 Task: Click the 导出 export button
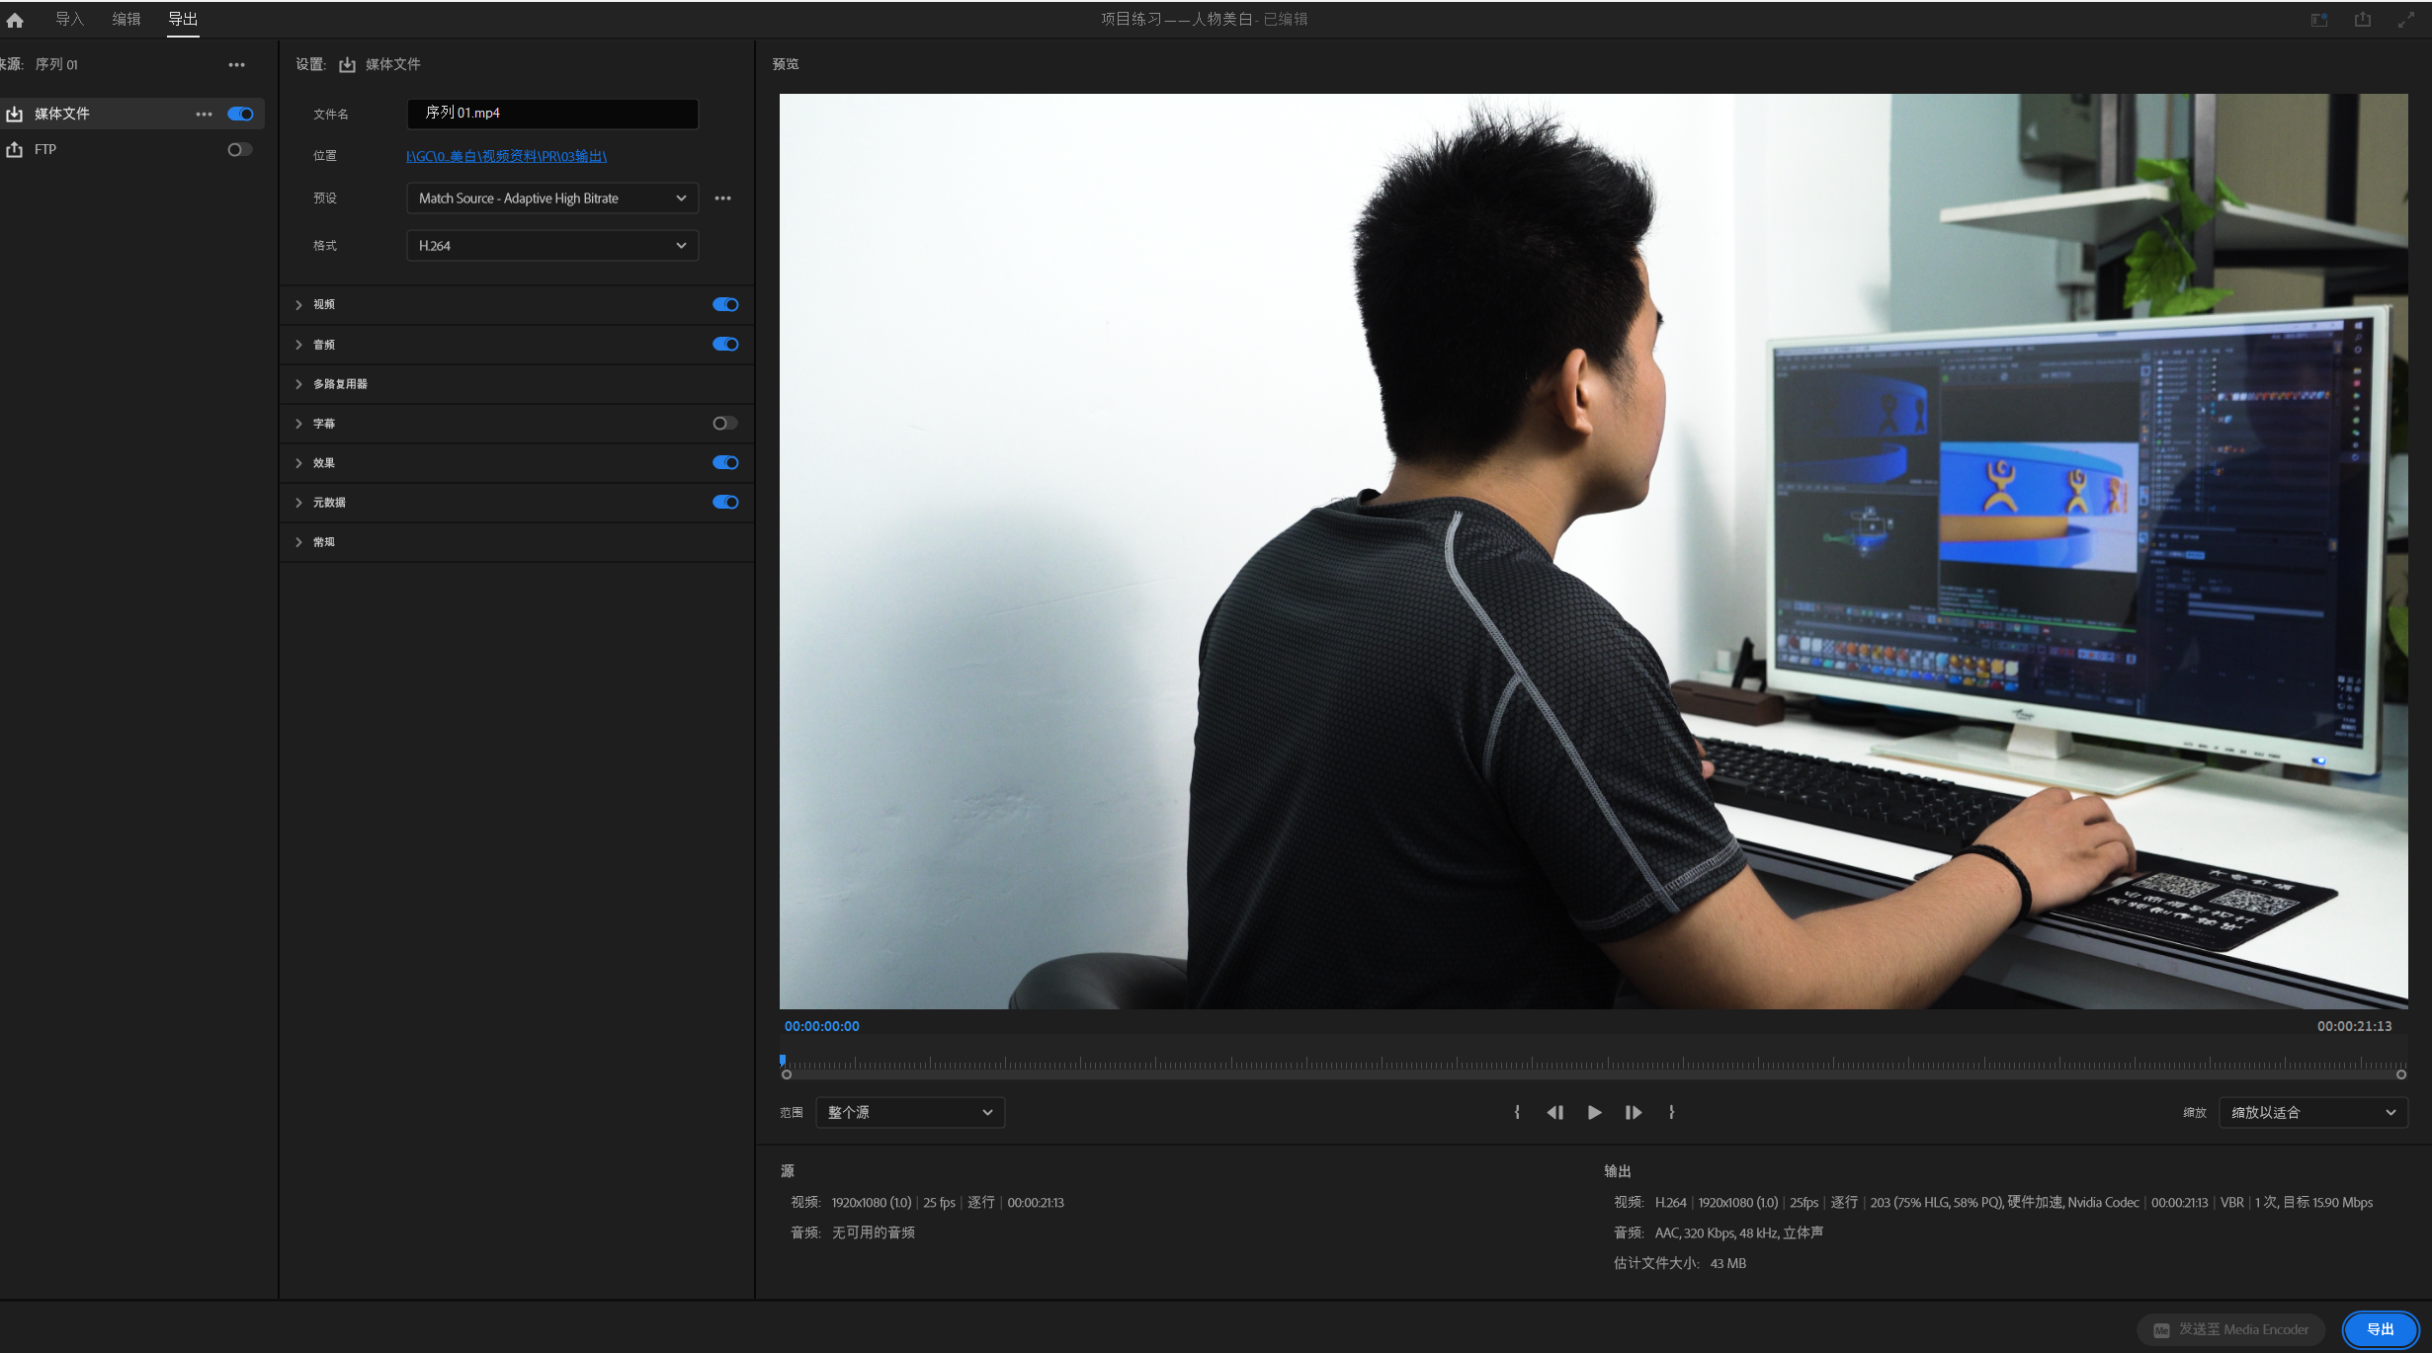point(2380,1329)
